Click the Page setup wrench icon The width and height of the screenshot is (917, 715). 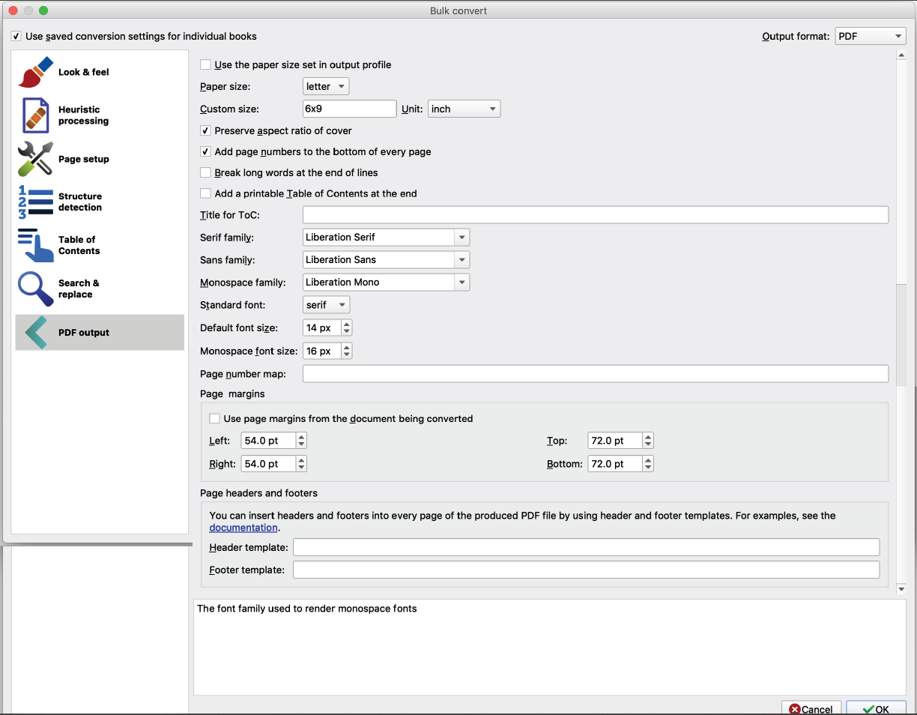point(34,159)
